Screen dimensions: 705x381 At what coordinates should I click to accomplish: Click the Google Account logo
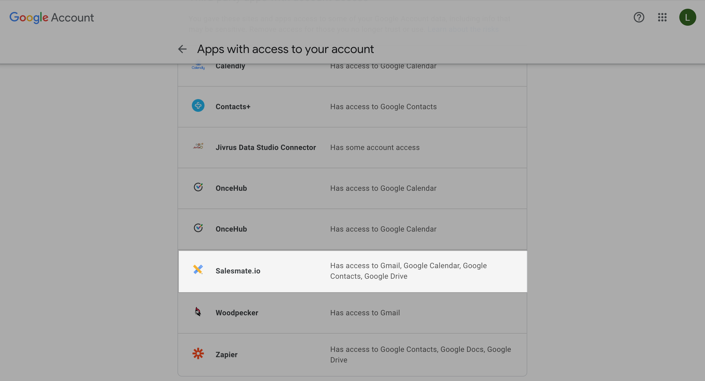click(51, 17)
